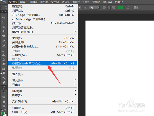Select the Rectangular Marquee tool
The height and width of the screenshot is (116, 154).
[x=4, y=22]
